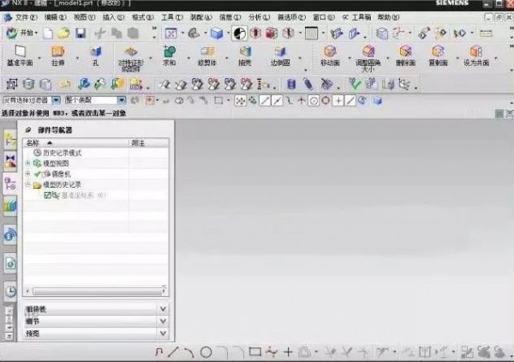514x362 pixels.
Task: Sort by the Name (名称) column header
Action: click(76, 142)
